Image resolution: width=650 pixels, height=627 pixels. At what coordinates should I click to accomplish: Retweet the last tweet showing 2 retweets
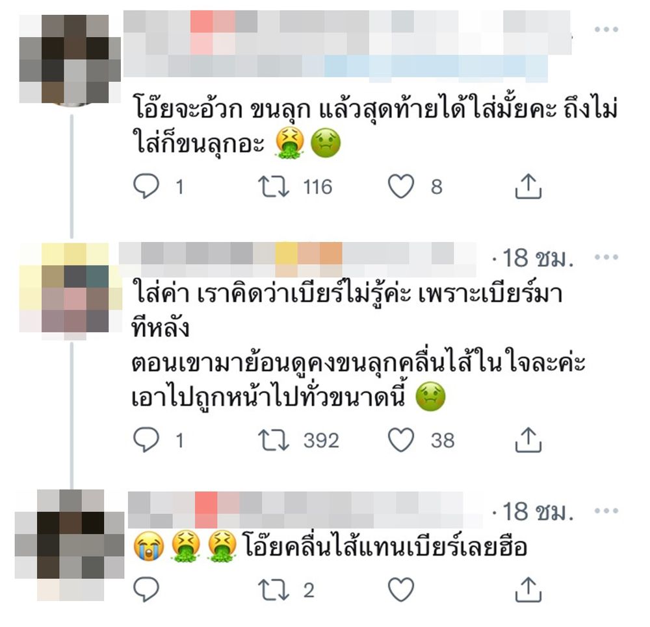pos(273,589)
